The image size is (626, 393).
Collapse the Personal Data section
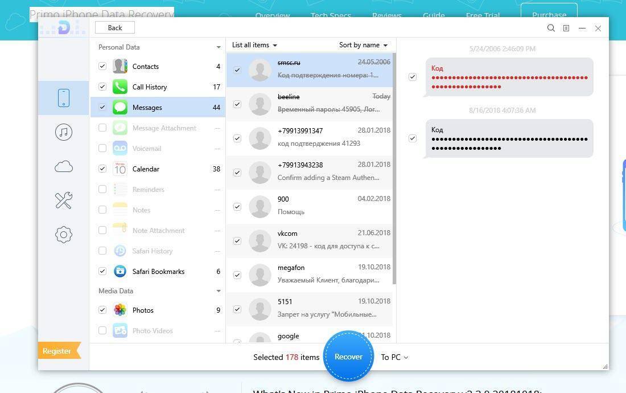(x=219, y=47)
